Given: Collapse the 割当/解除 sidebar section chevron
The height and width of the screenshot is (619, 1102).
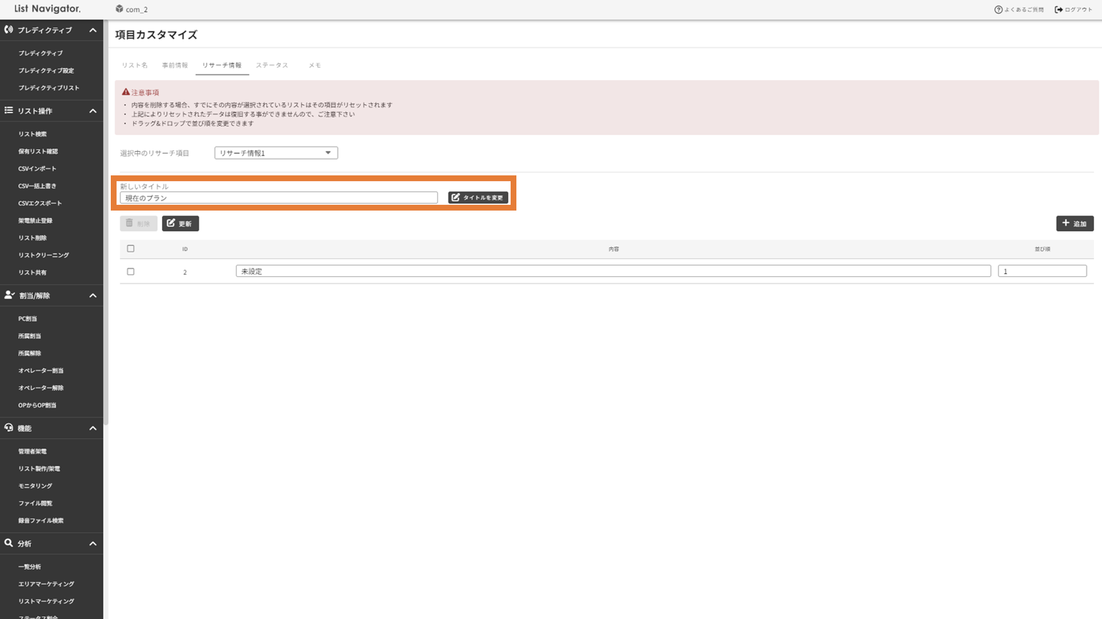Looking at the screenshot, I should (93, 295).
